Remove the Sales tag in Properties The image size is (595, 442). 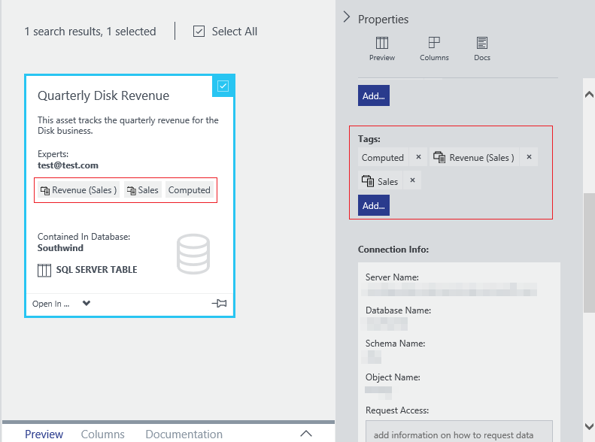(412, 180)
